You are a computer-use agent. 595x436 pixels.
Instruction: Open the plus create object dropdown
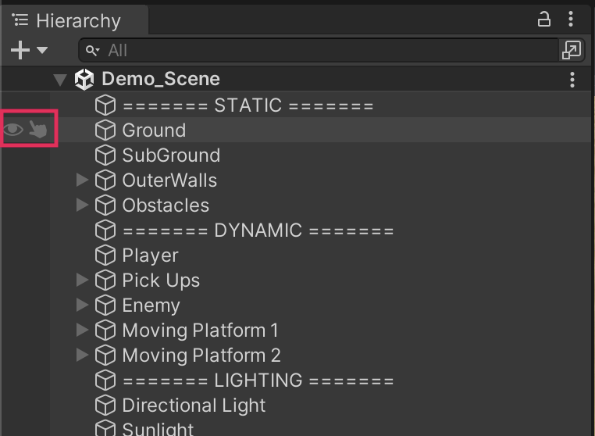(29, 50)
